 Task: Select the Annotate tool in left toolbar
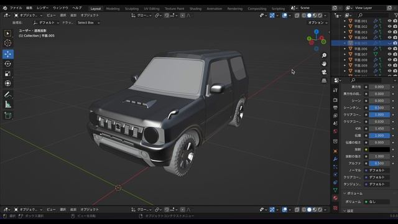(x=8, y=95)
